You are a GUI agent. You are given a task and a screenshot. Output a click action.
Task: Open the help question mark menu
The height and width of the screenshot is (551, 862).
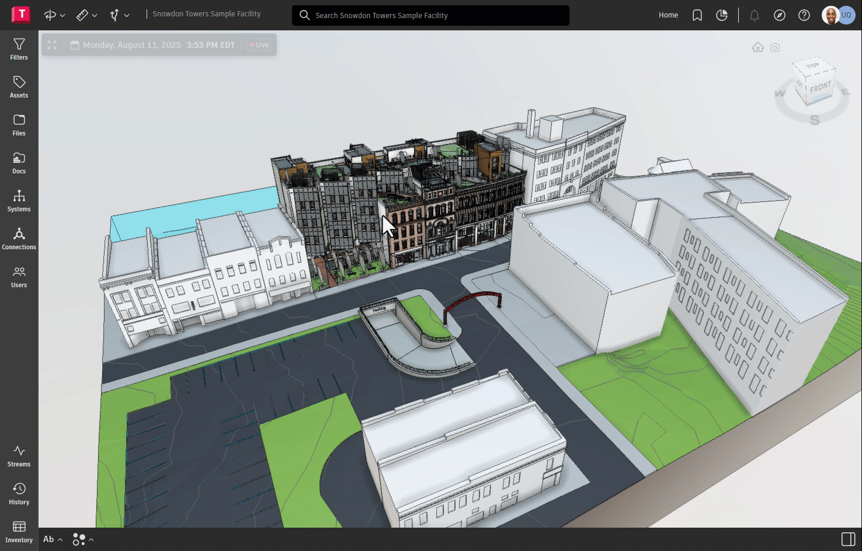point(804,15)
